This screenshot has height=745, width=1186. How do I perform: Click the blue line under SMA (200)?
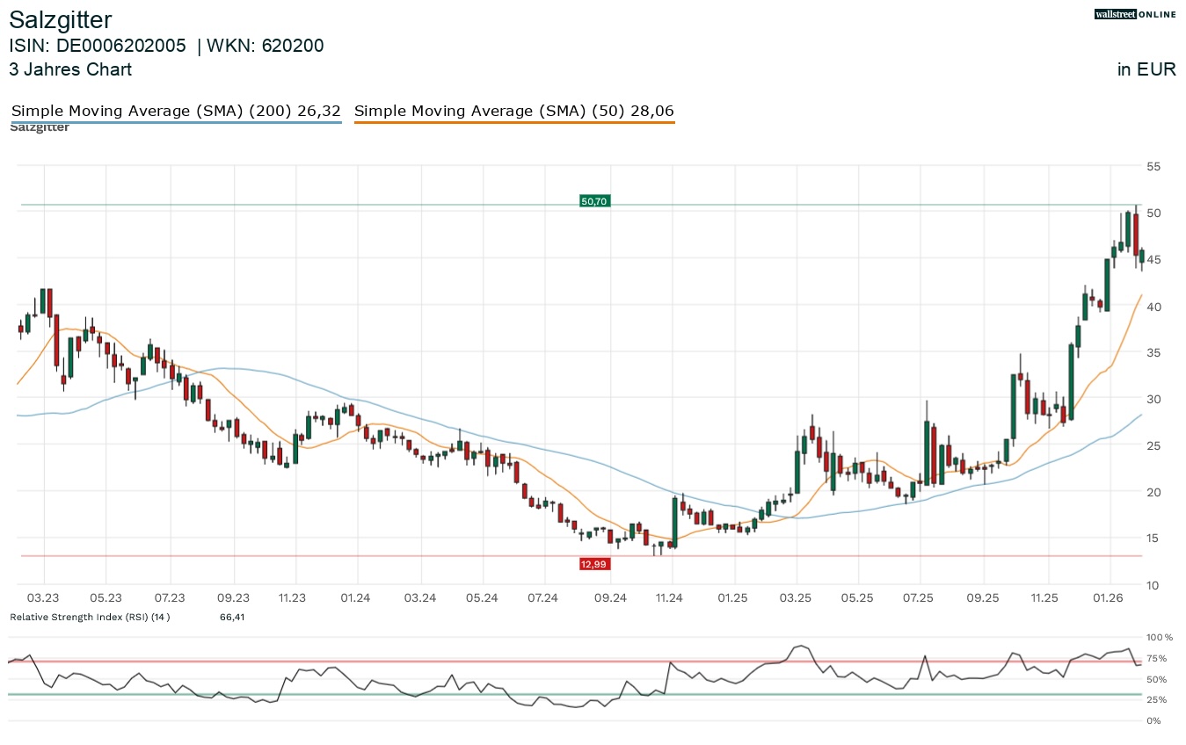tap(175, 123)
